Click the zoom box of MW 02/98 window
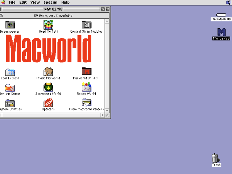Viewport: 232px width, 174px height. coord(103,9)
